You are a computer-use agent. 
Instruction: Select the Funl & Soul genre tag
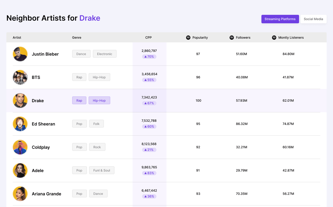pyautogui.click(x=102, y=170)
